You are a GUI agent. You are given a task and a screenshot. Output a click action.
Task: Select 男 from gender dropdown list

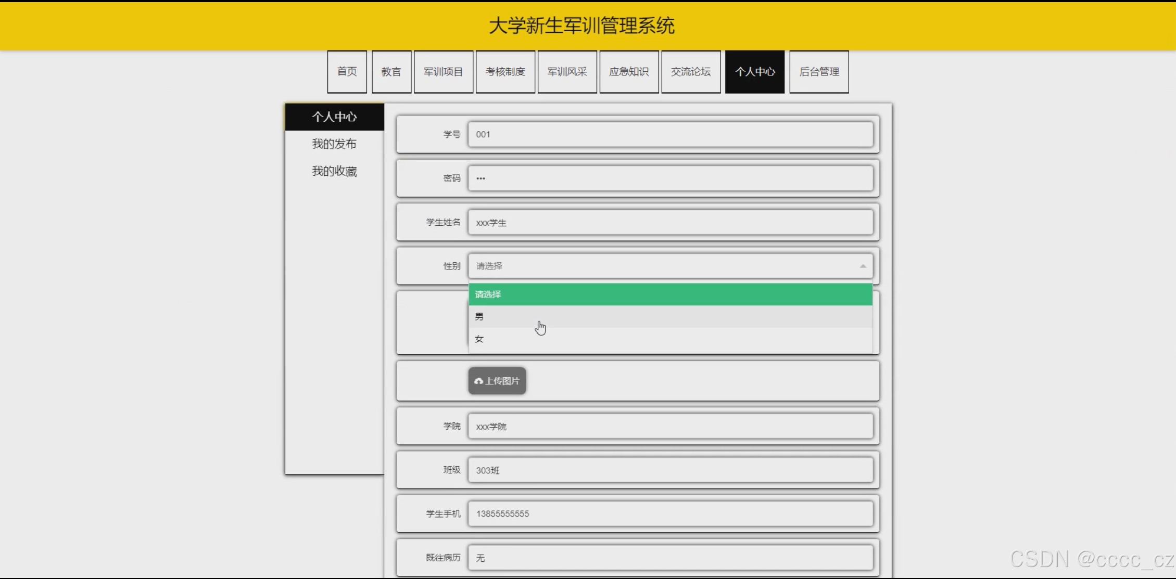point(479,317)
